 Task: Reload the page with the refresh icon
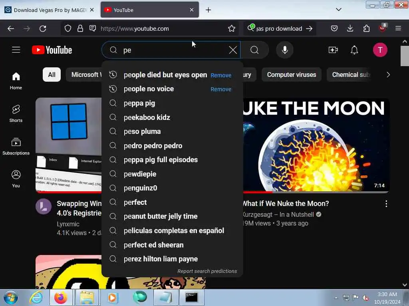pyautogui.click(x=43, y=29)
